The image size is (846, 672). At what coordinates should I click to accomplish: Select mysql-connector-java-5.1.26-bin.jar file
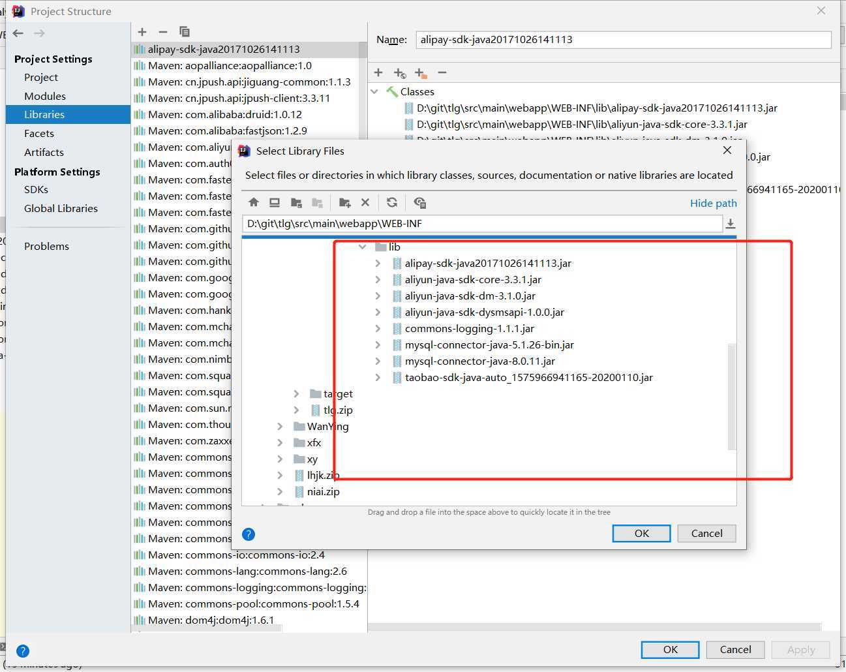(x=489, y=344)
